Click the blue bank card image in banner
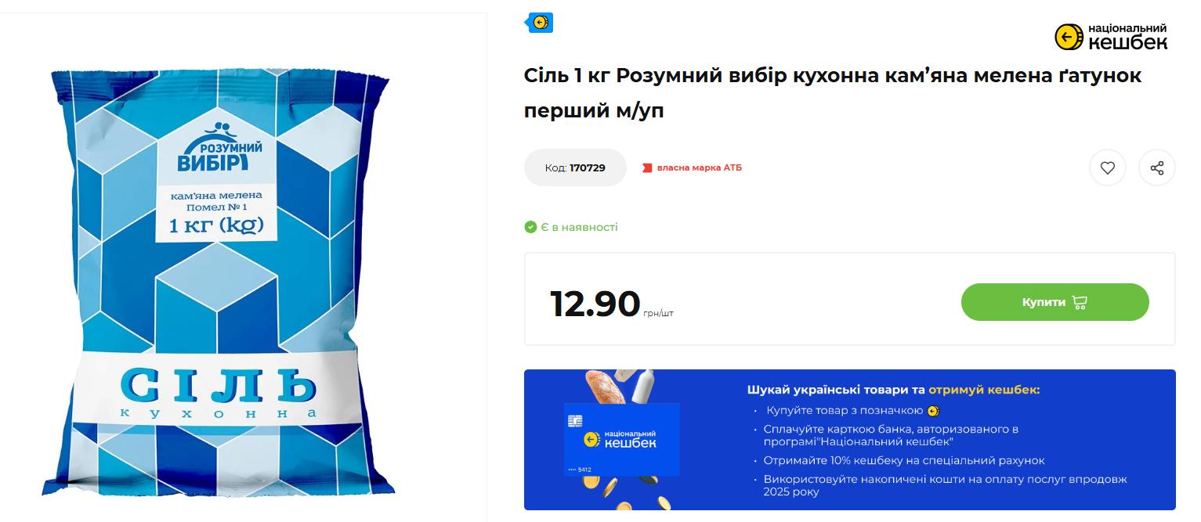1201x522 pixels. pos(621,440)
